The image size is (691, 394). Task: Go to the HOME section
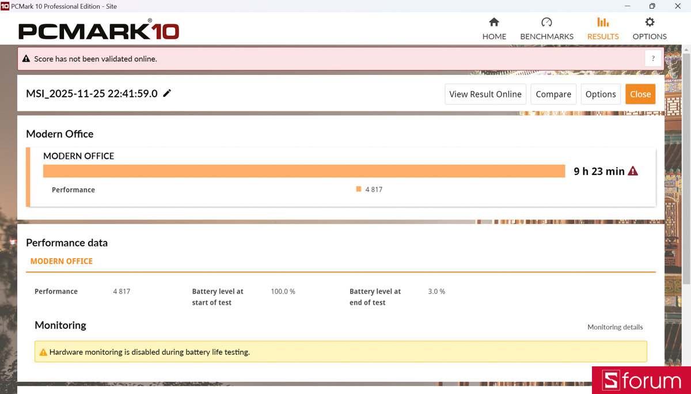tap(494, 29)
